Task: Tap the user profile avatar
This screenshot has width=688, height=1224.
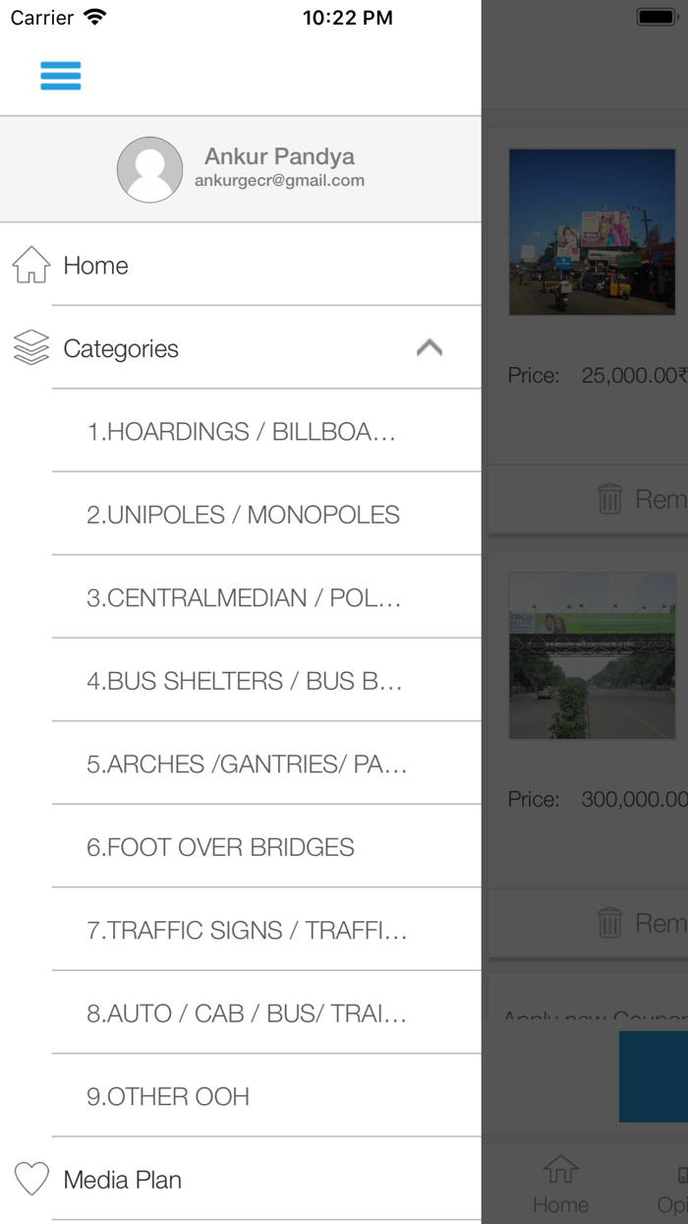Action: (x=149, y=170)
